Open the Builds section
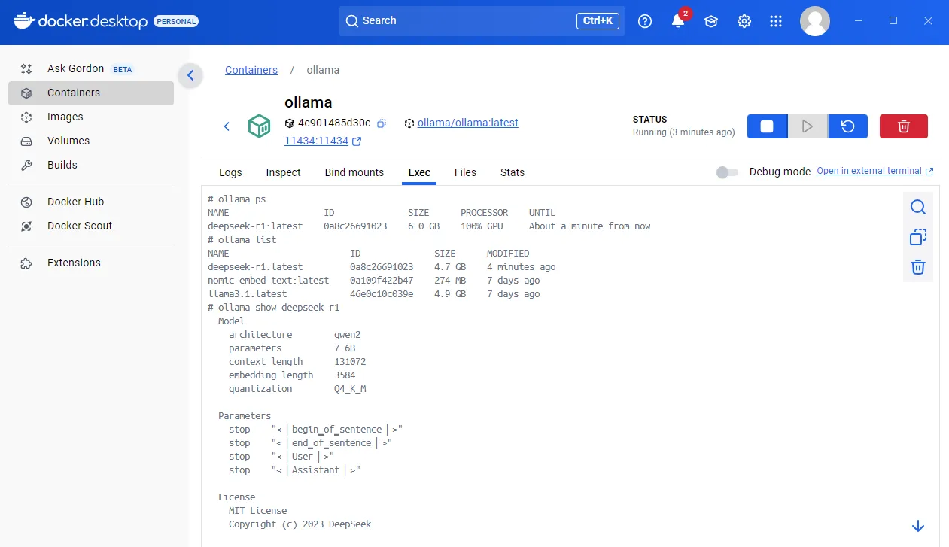Viewport: 949px width, 547px height. 61,165
